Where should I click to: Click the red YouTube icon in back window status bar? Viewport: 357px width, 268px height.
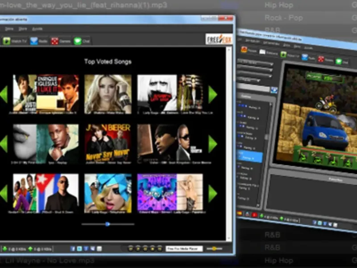coord(254,215)
